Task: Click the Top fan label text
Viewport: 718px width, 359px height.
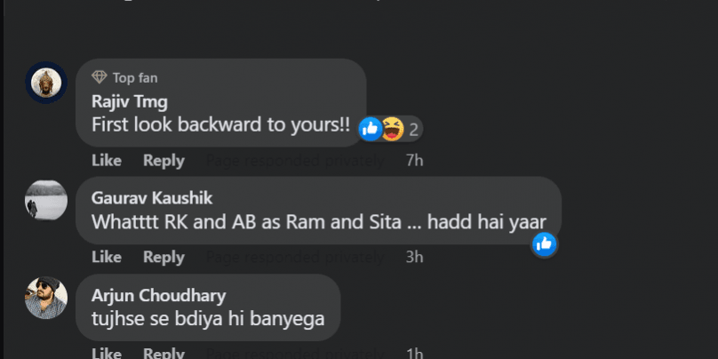Action: coord(135,77)
